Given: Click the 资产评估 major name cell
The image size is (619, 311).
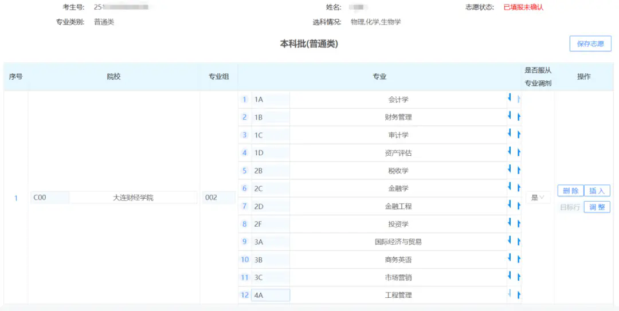Looking at the screenshot, I should [398, 153].
